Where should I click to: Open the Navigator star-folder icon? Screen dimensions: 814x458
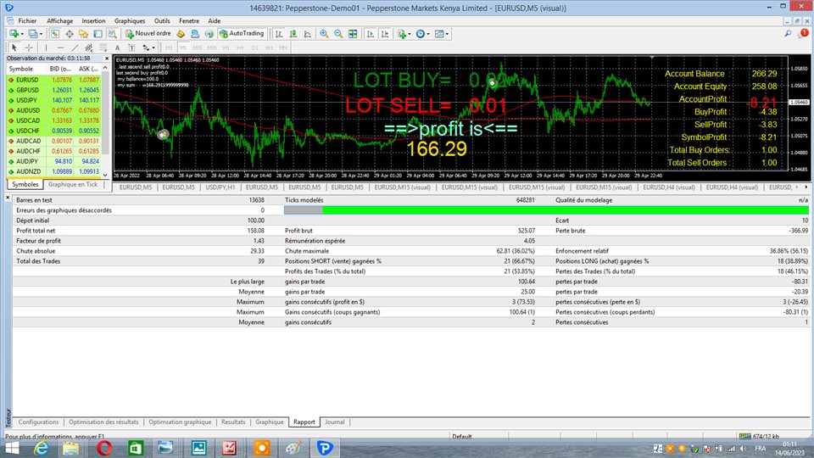tap(84, 34)
